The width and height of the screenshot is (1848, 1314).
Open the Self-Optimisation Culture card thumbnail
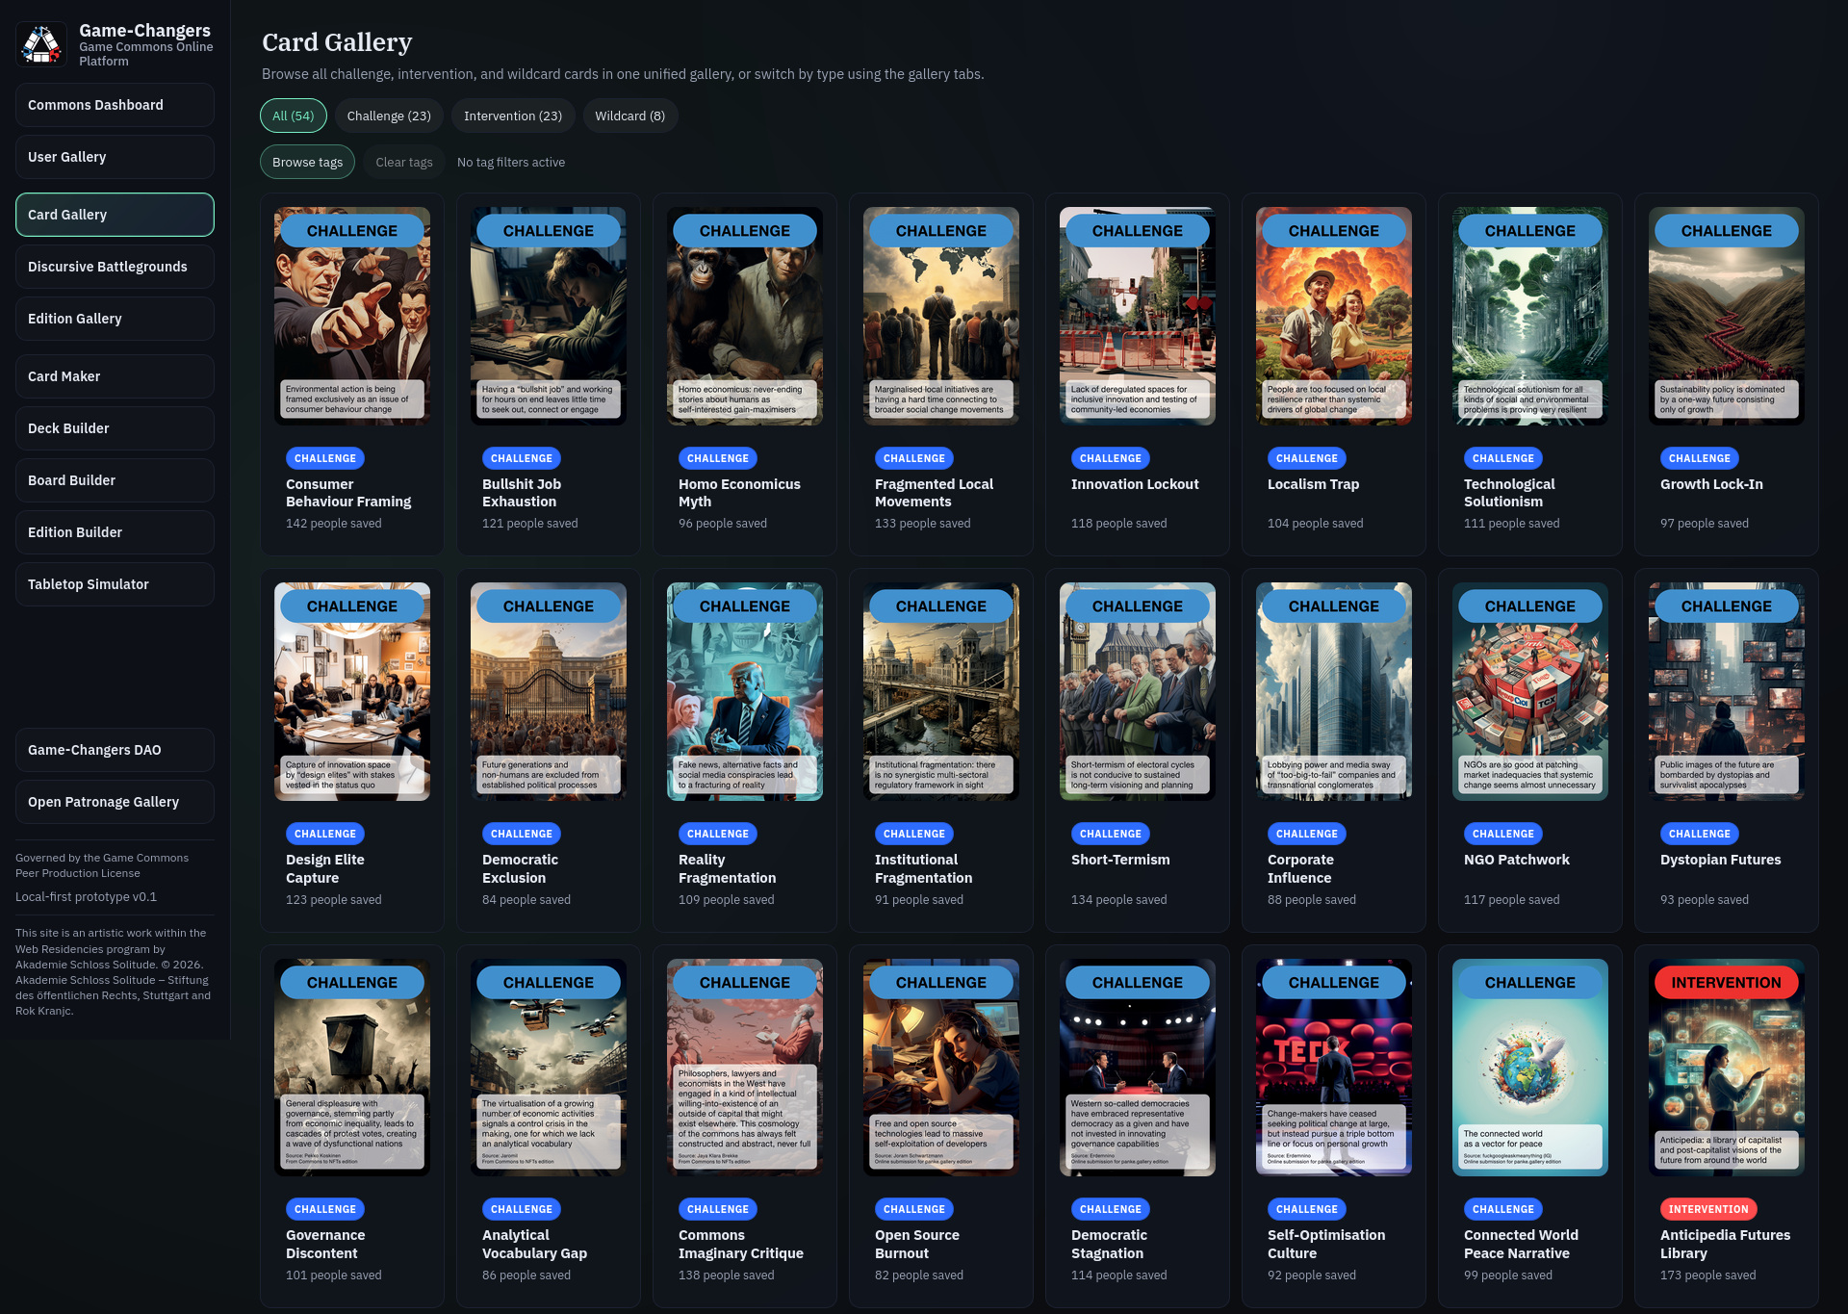coord(1334,1067)
